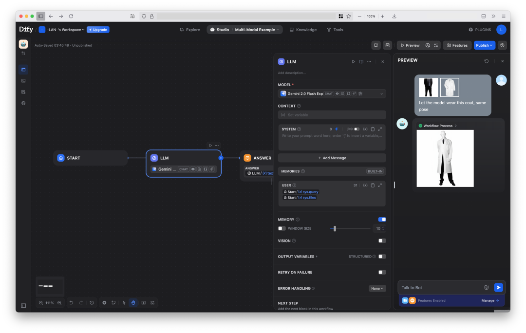
Task: Copy the USER prompt with clipboard icon
Action: 373,185
